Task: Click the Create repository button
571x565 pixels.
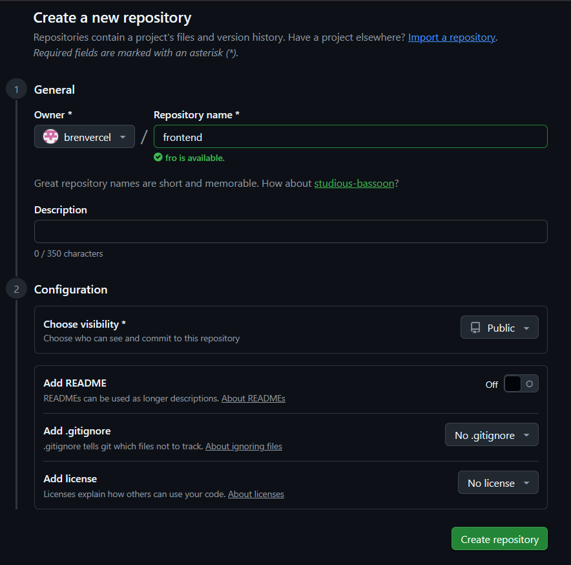Action: [x=499, y=539]
